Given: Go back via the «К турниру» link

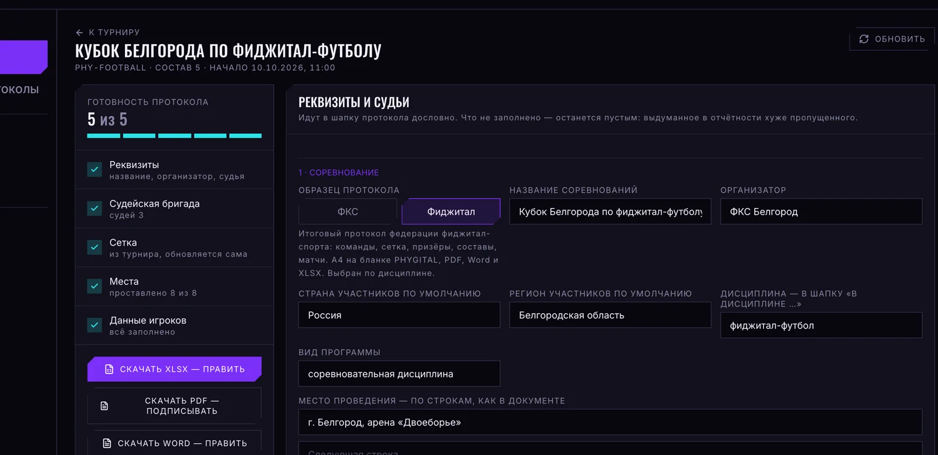Looking at the screenshot, I should [x=108, y=32].
